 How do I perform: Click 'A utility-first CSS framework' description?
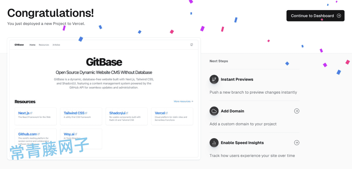pyautogui.click(x=77, y=117)
